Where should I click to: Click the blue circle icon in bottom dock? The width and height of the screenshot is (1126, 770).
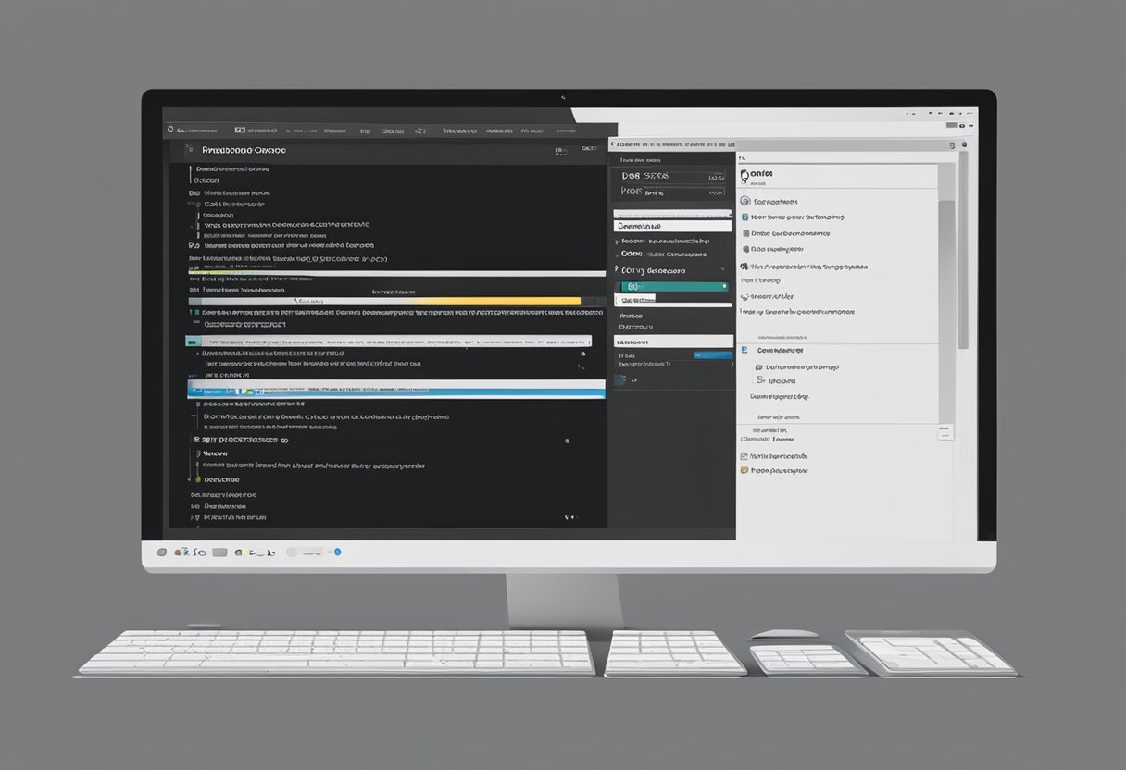pos(337,553)
